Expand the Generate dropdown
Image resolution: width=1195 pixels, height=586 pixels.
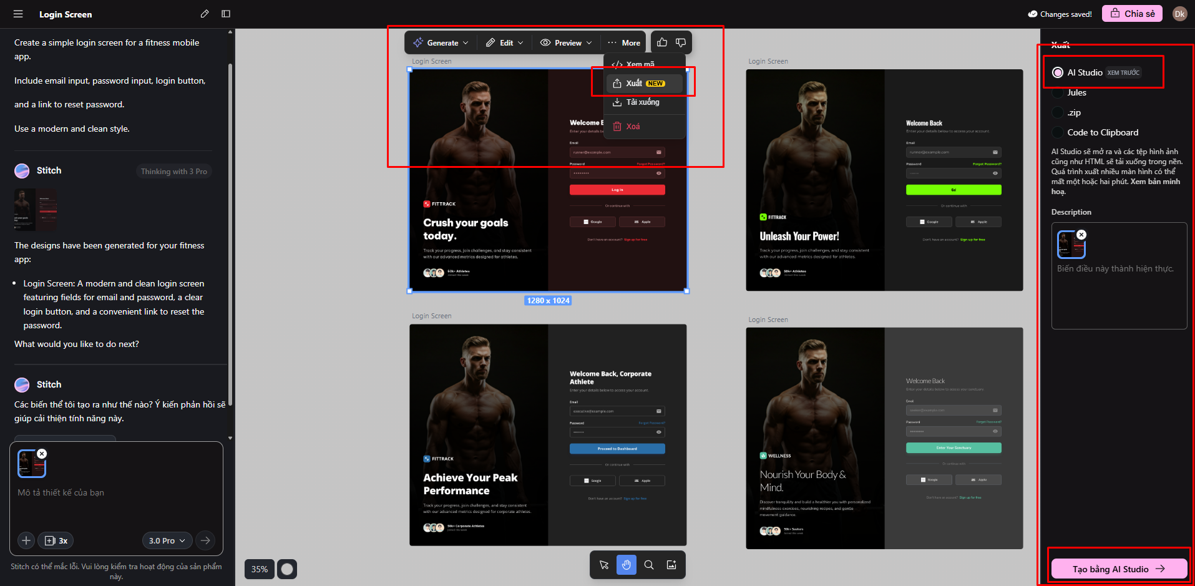click(x=441, y=42)
